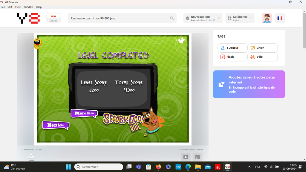Click the fit-to-window adjust icon

185,157
